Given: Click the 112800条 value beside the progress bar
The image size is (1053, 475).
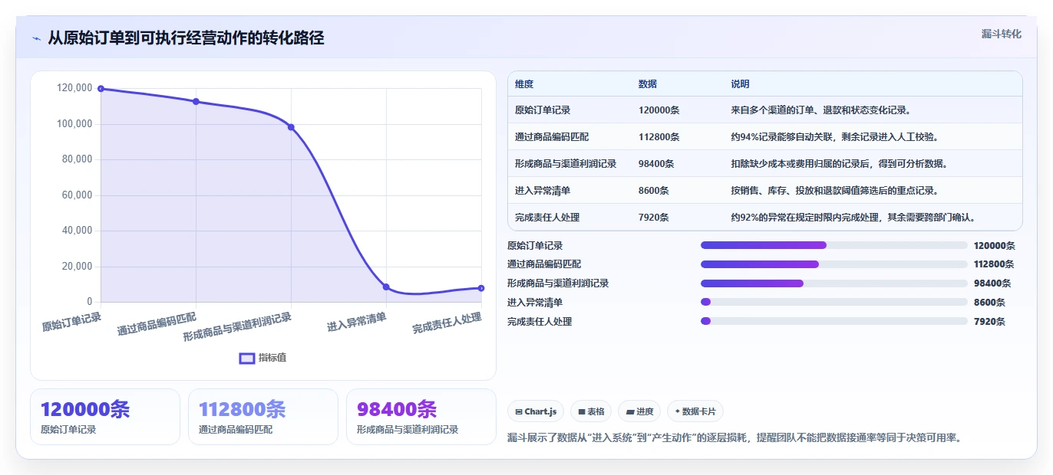Looking at the screenshot, I should 995,264.
